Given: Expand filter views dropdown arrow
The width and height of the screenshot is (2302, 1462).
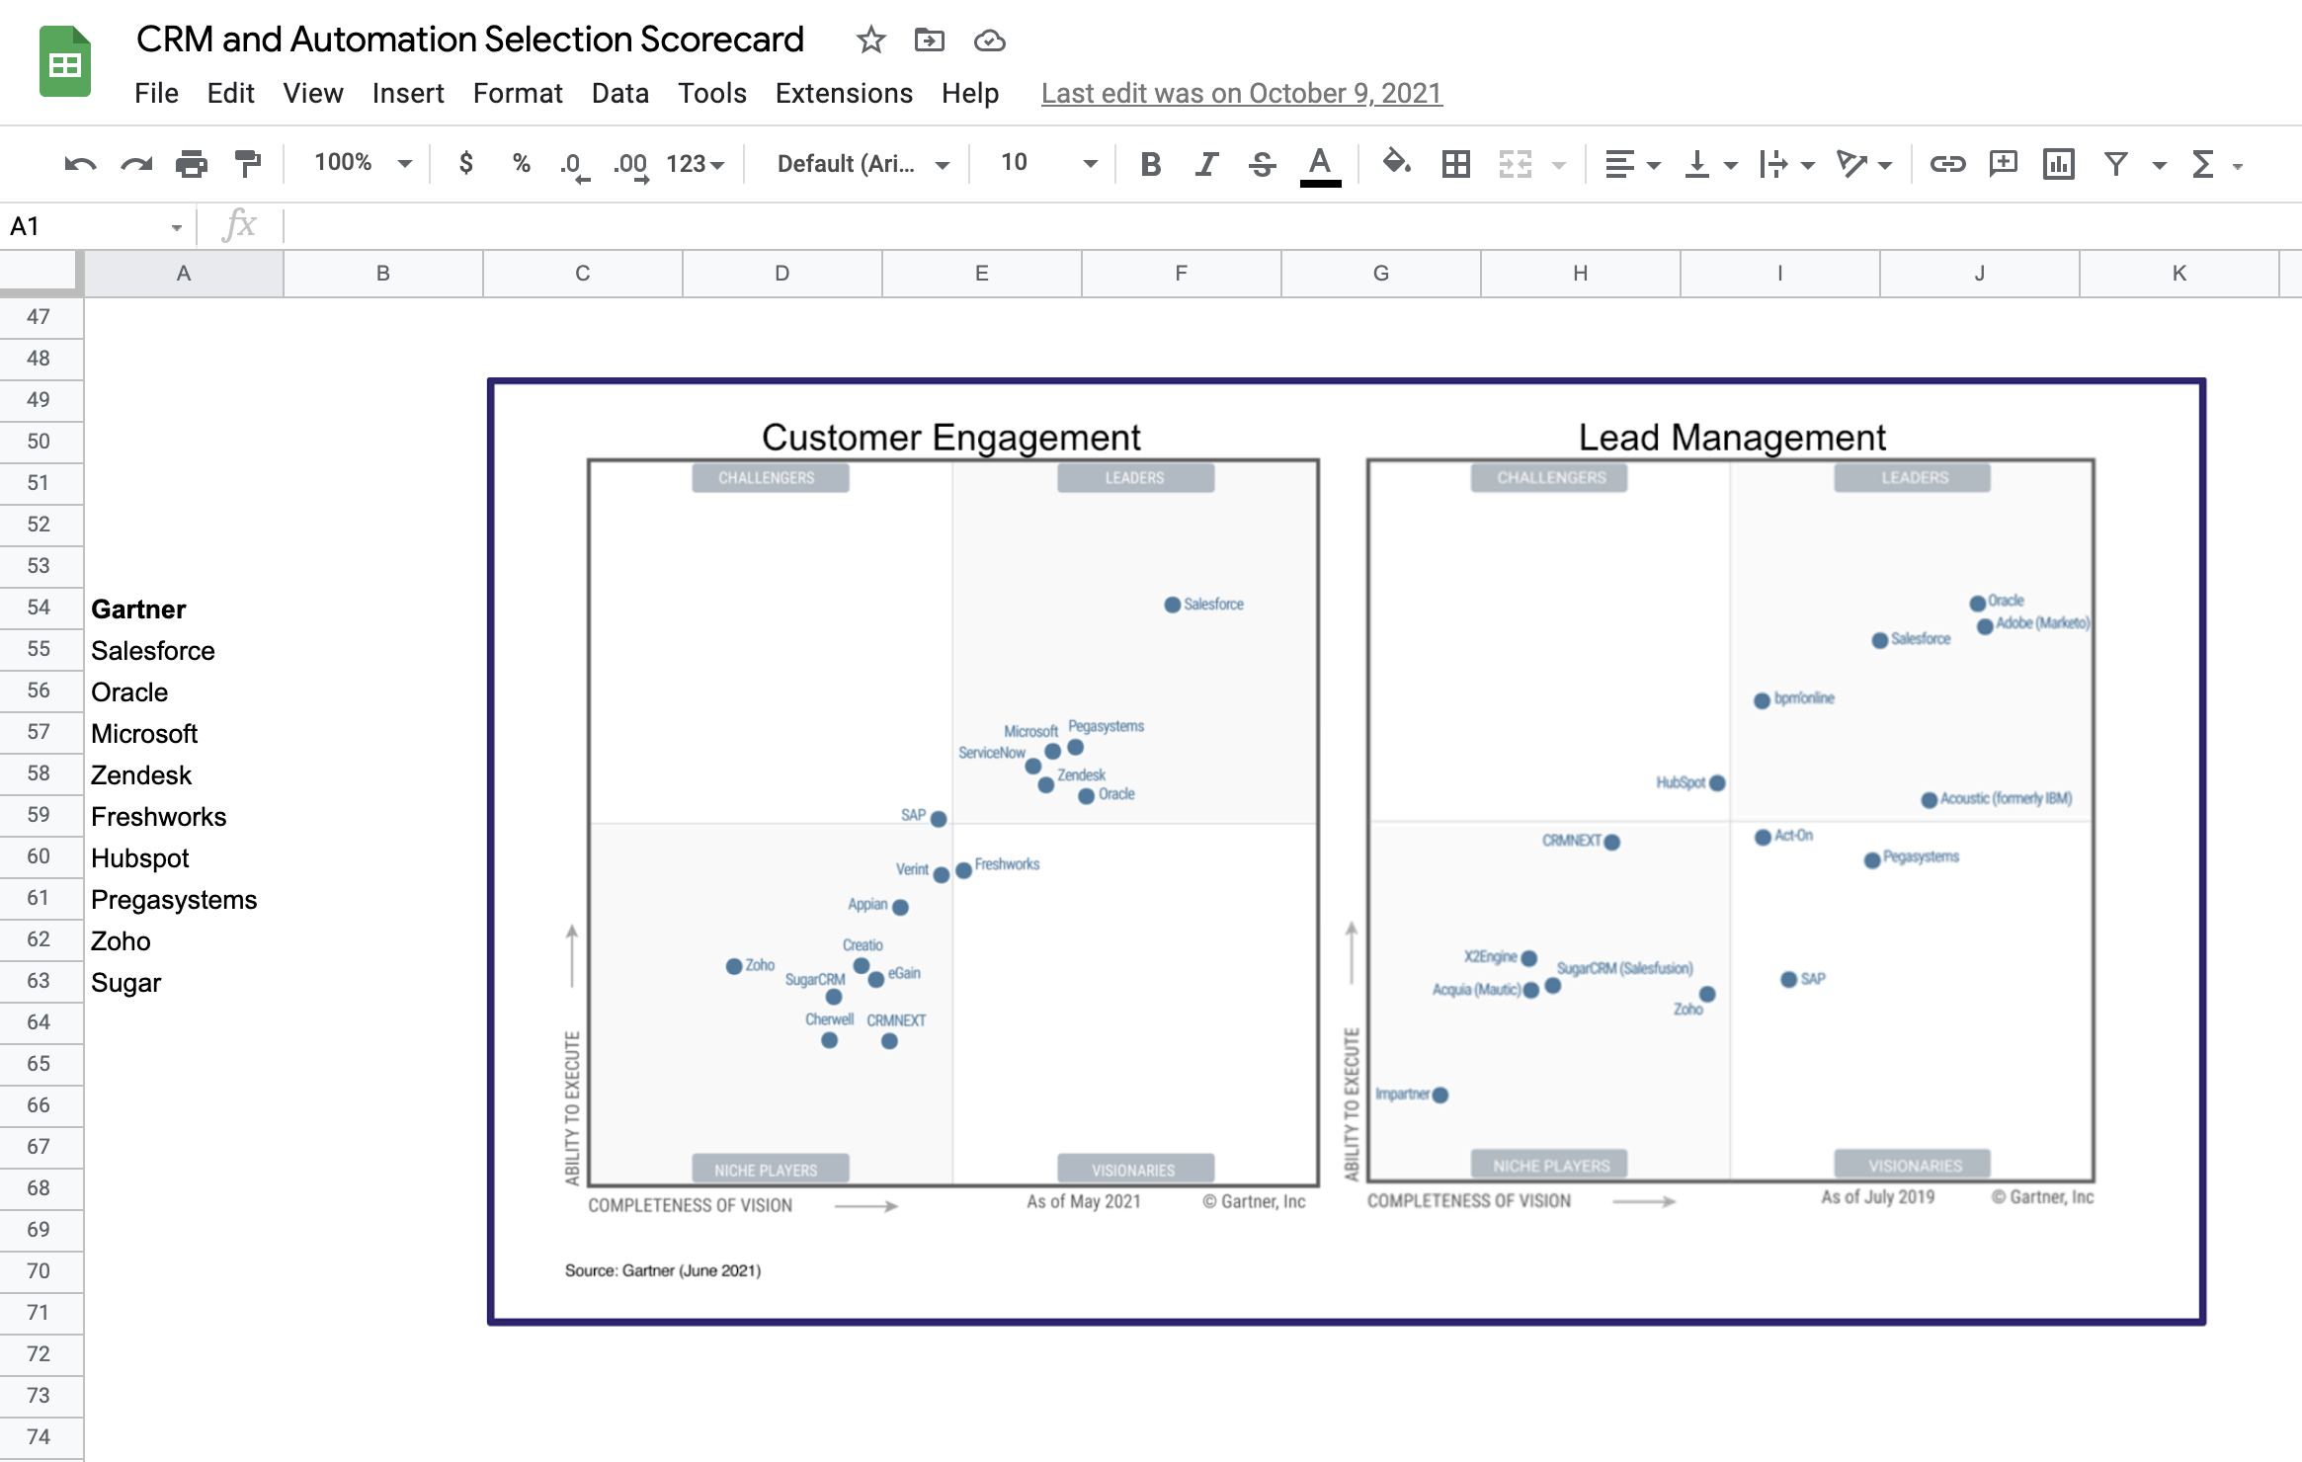Looking at the screenshot, I should (2159, 165).
